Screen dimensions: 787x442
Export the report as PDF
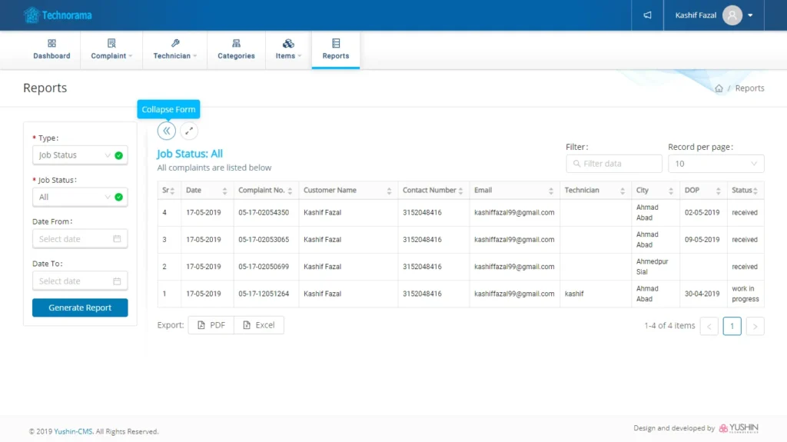pyautogui.click(x=211, y=325)
